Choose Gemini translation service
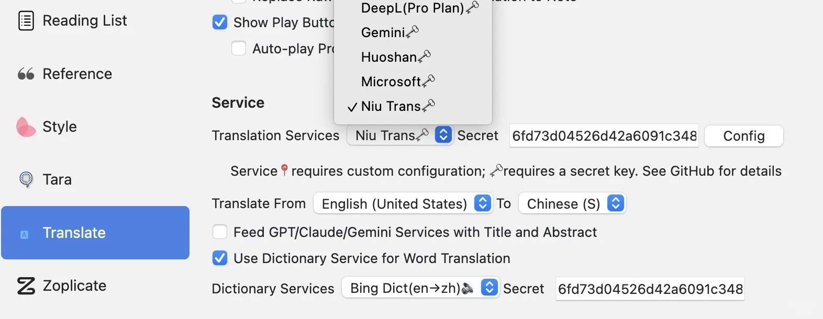This screenshot has width=823, height=319. tap(413, 32)
